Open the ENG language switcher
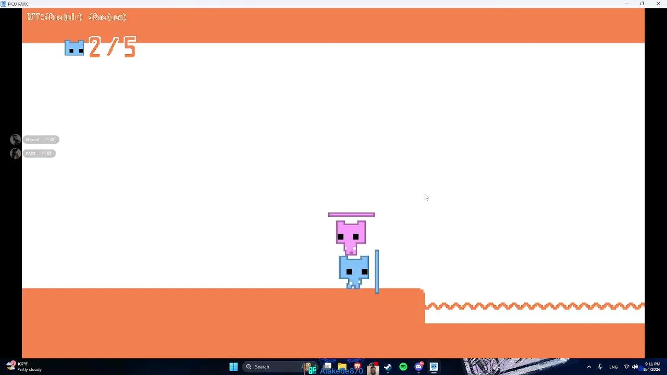This screenshot has height=375, width=667. 613,367
